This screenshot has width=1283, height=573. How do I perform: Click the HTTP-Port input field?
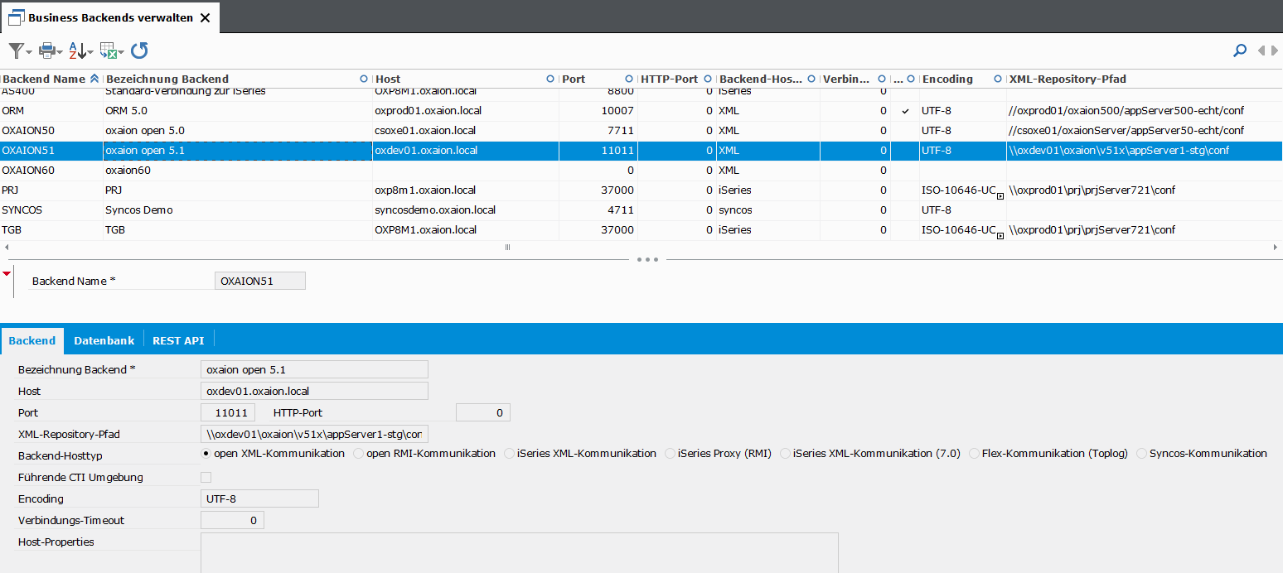[482, 412]
